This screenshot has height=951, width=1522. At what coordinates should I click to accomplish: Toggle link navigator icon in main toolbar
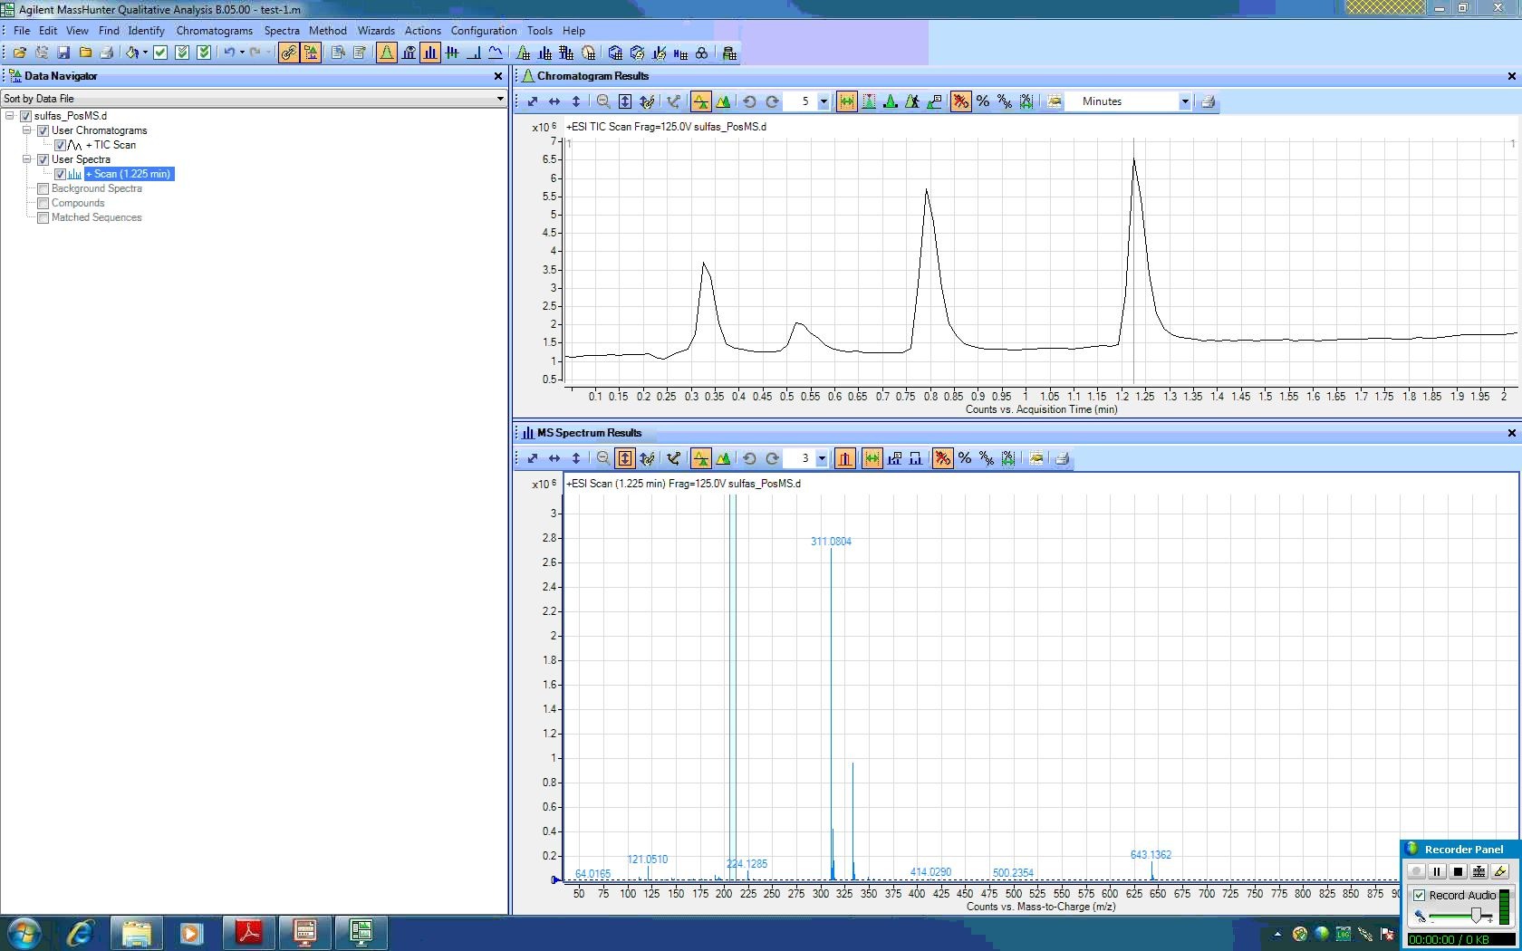click(x=289, y=53)
